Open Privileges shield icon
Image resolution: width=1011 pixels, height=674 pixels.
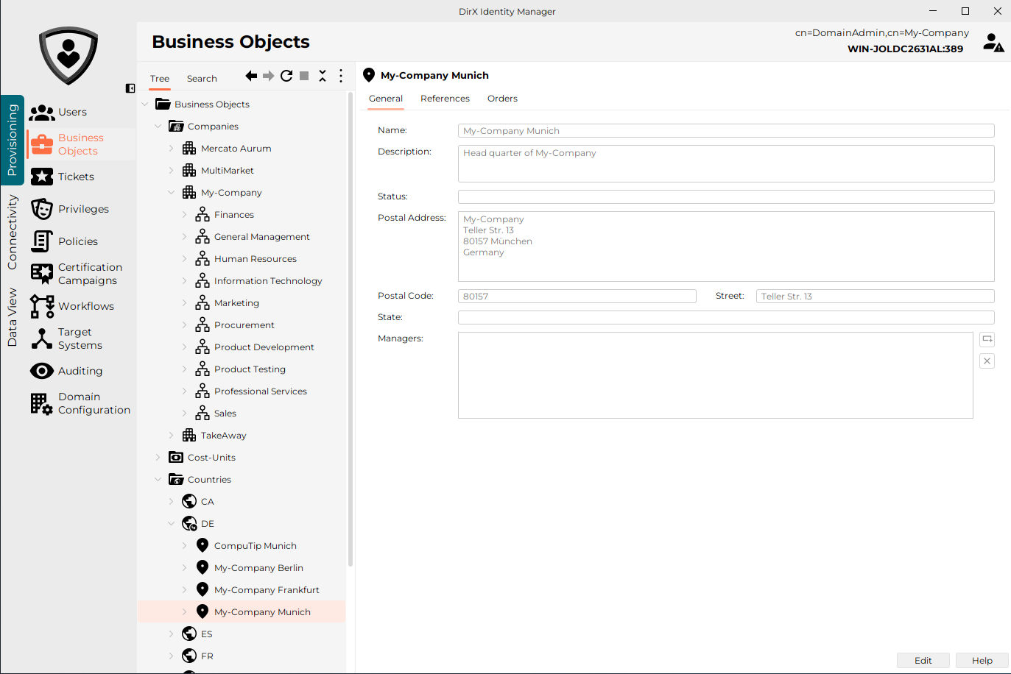click(x=42, y=209)
